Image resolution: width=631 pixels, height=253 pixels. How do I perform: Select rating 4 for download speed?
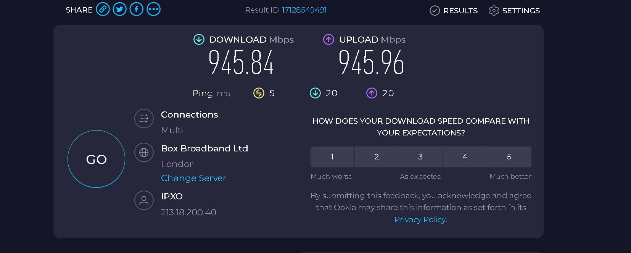pyautogui.click(x=465, y=157)
